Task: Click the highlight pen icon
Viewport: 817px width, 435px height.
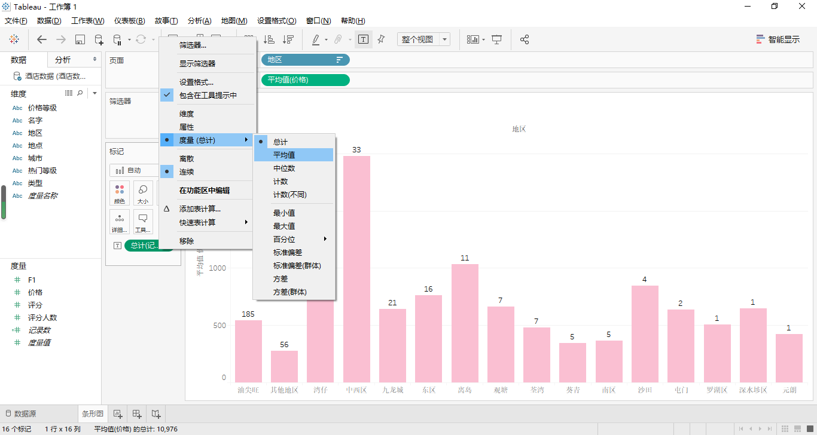Action: [x=316, y=39]
